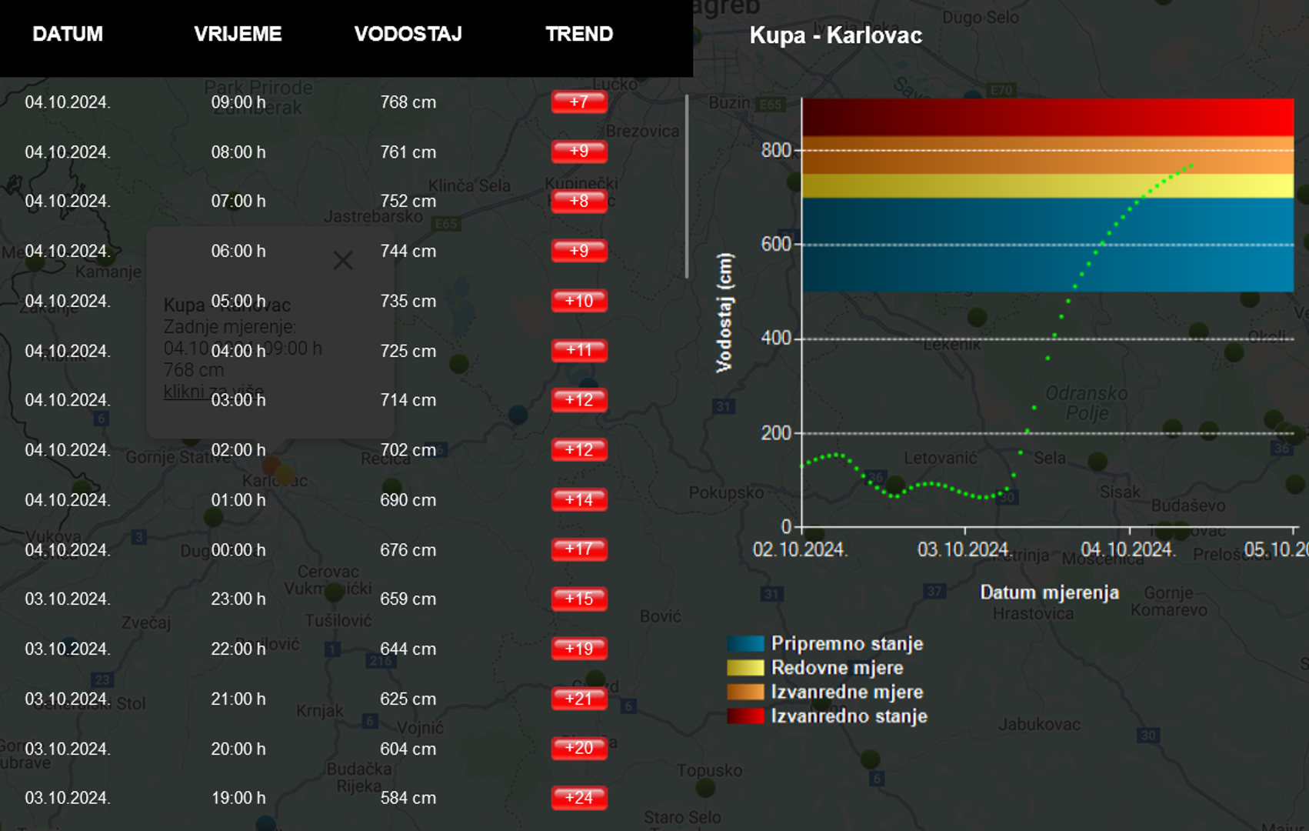Click the +10 trend badge at 05:00
The image size is (1309, 831).
click(578, 301)
